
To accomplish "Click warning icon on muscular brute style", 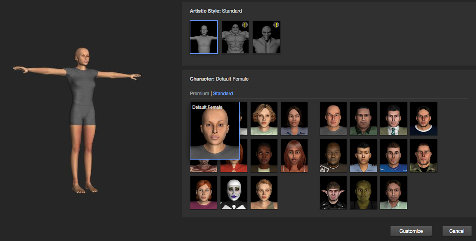I will tap(245, 24).
